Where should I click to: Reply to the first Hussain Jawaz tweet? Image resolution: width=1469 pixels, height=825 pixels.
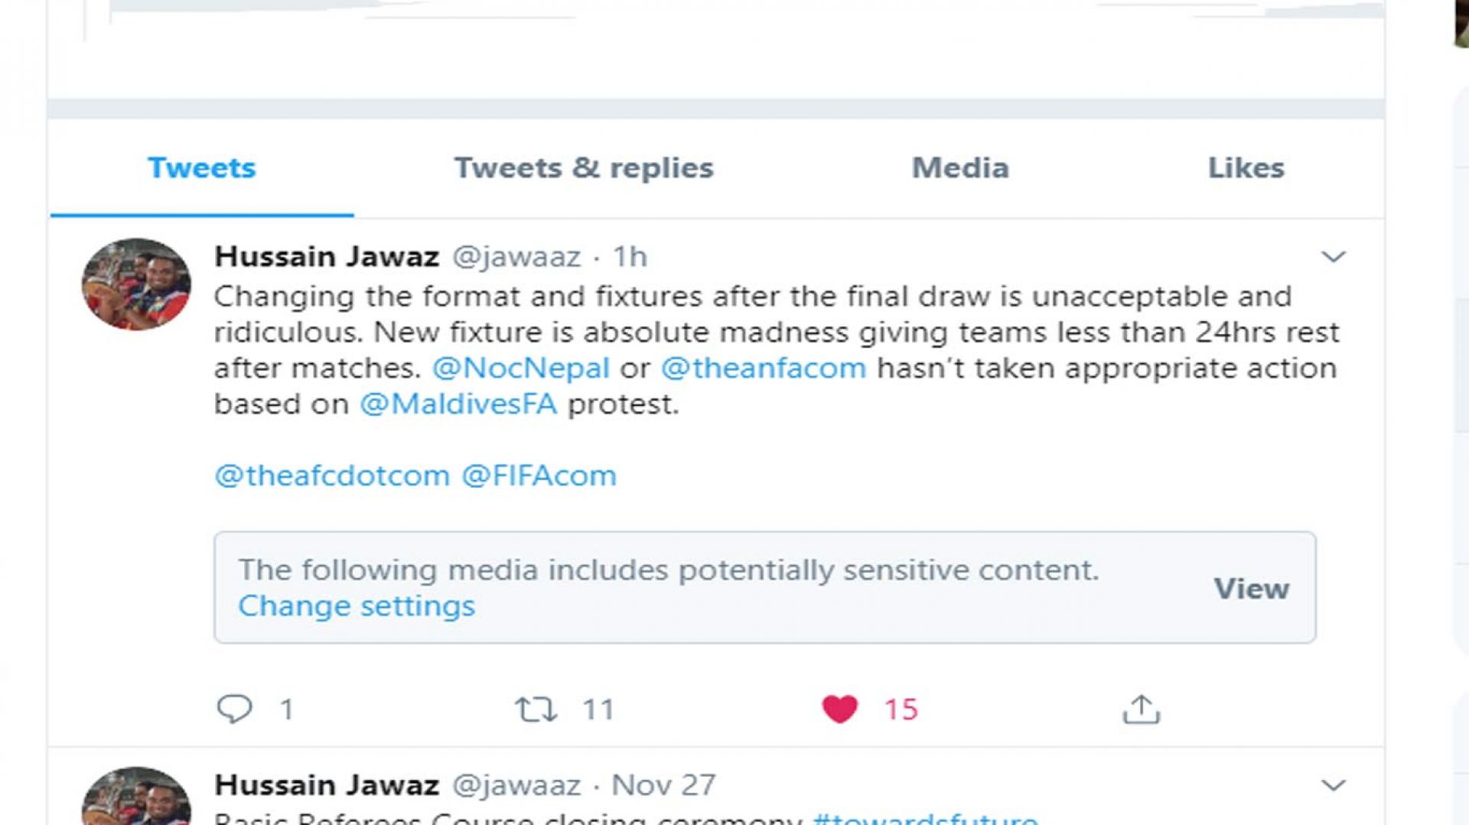coord(234,709)
